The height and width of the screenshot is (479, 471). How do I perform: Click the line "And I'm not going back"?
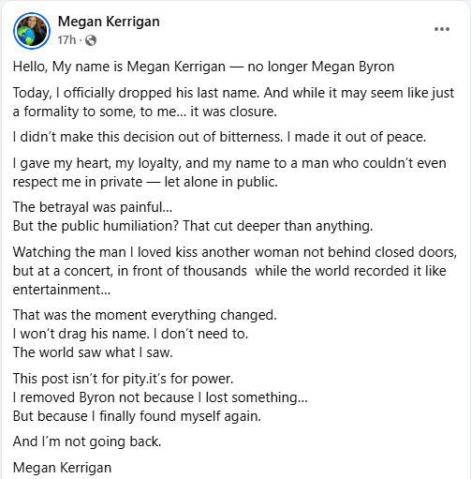point(87,442)
